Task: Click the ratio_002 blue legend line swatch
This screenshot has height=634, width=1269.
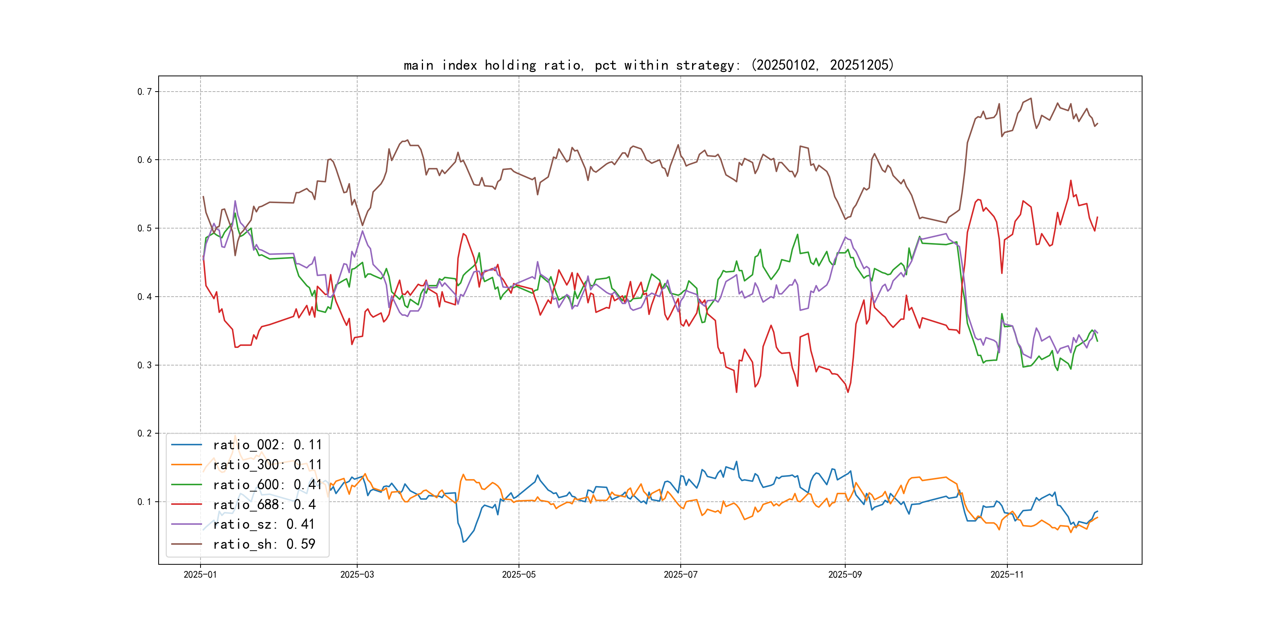Action: coord(186,445)
